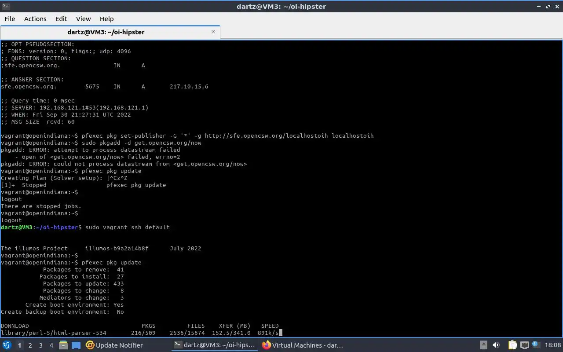Launch the file manager from the panel
Viewport: 563px width, 352px height.
click(63, 345)
